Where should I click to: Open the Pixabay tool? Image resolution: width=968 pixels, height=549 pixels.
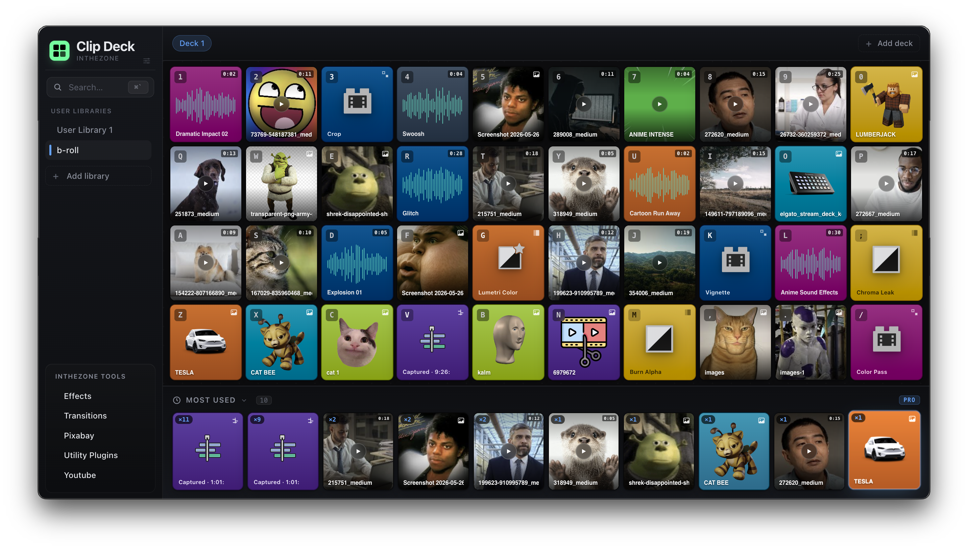(79, 435)
